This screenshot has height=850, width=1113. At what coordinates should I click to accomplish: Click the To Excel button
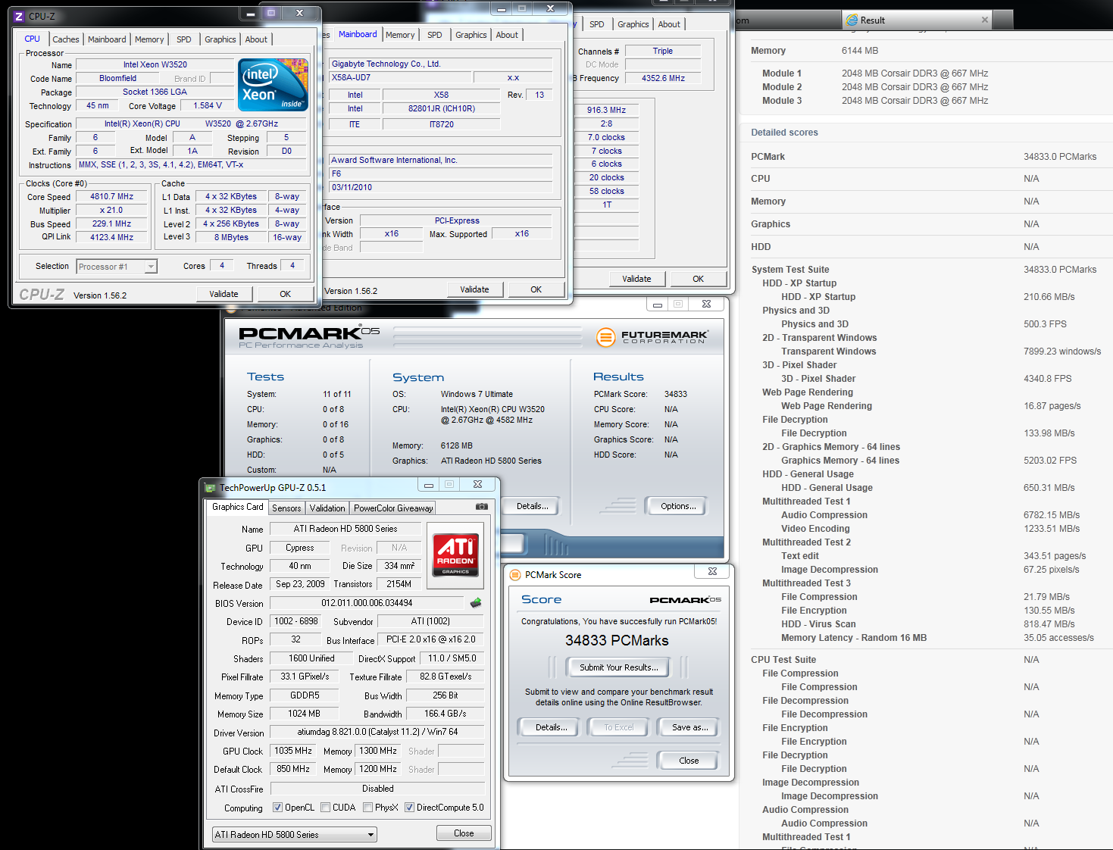click(x=618, y=727)
